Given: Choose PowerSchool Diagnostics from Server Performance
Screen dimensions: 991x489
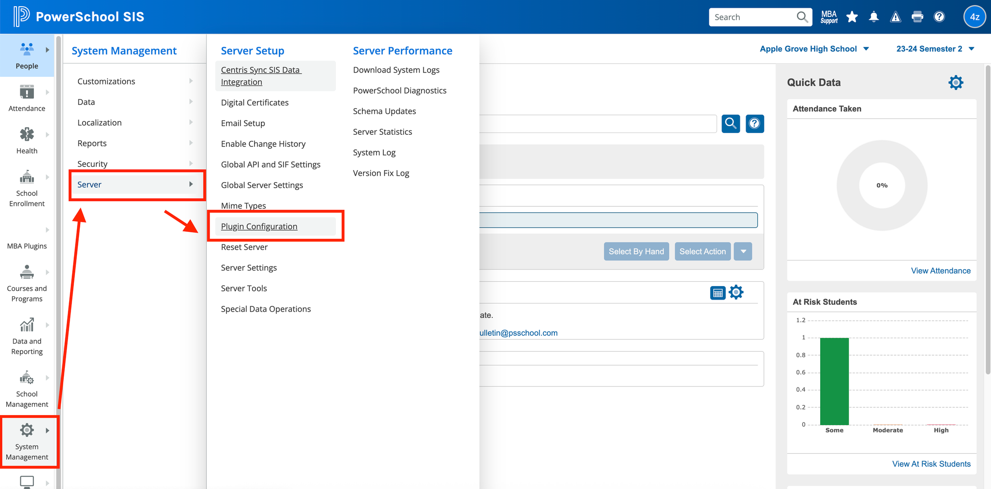Looking at the screenshot, I should click(x=400, y=90).
